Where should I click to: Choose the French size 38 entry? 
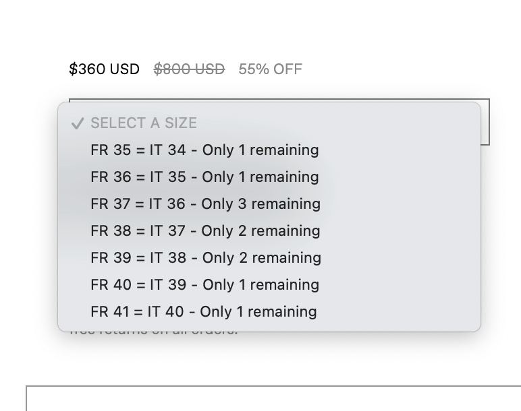205,230
